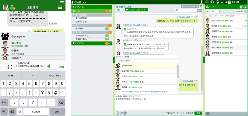The width and height of the screenshot is (248, 116).
Task: Click the plus add-member button
Action: point(183,7)
